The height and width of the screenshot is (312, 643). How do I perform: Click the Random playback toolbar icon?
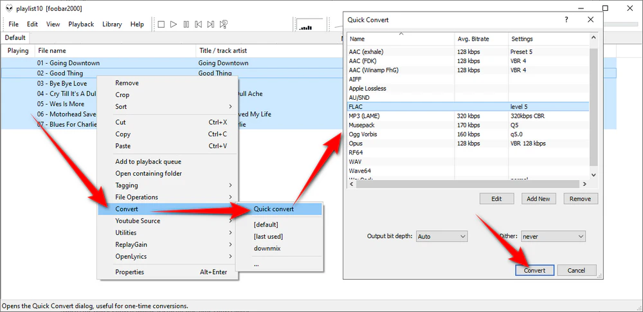pos(224,24)
